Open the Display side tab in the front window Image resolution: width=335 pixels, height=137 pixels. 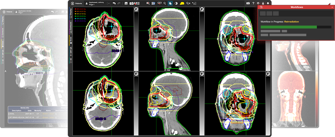(x=71, y=13)
